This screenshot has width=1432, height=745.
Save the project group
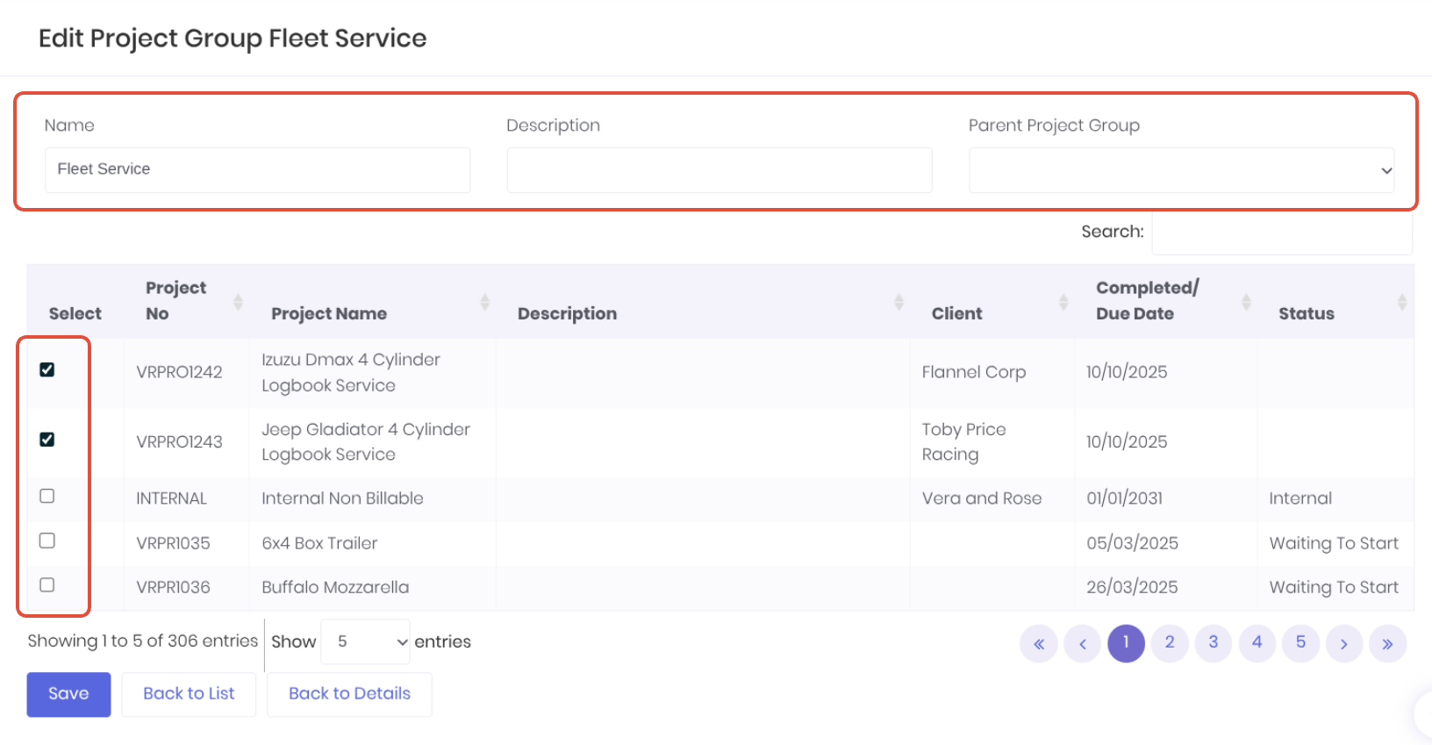(68, 694)
